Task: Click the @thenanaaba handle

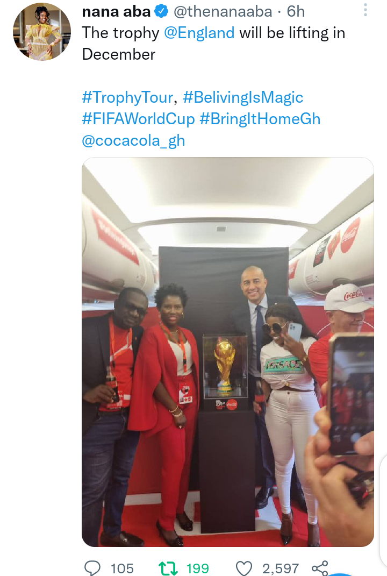Action: pyautogui.click(x=223, y=12)
